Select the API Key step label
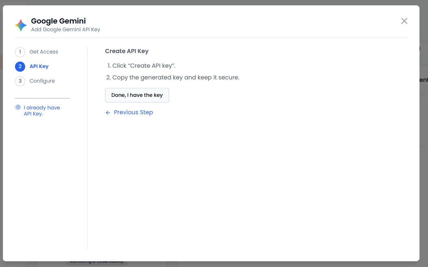The height and width of the screenshot is (267, 428). 39,66
